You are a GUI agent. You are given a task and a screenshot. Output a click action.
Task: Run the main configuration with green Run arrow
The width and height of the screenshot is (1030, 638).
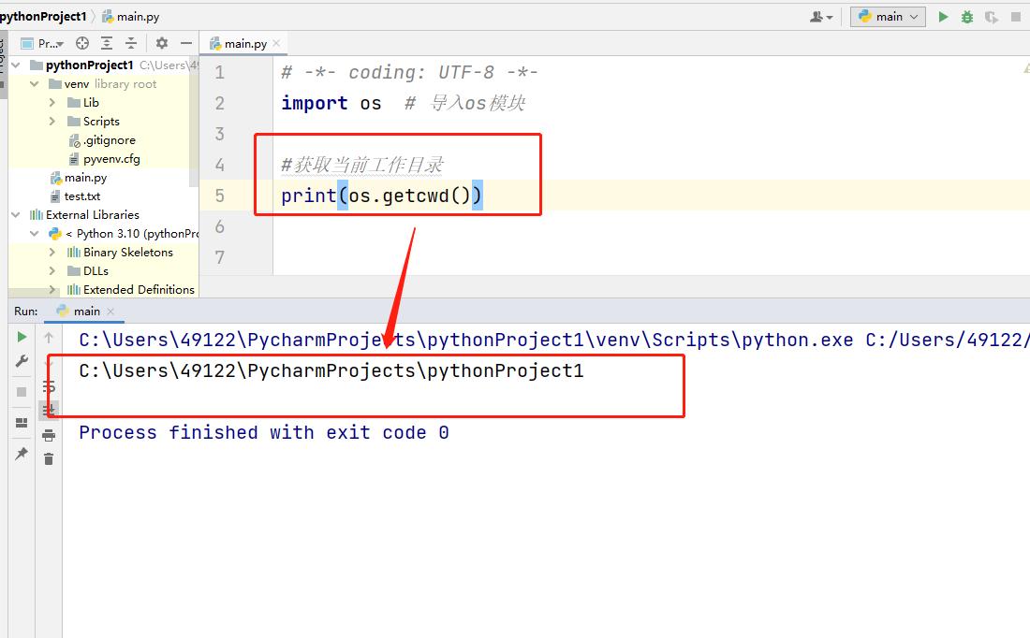(942, 16)
